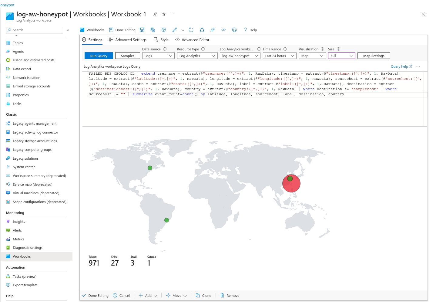Open the code view icon in toolbar
433x302 pixels.
[x=223, y=30]
